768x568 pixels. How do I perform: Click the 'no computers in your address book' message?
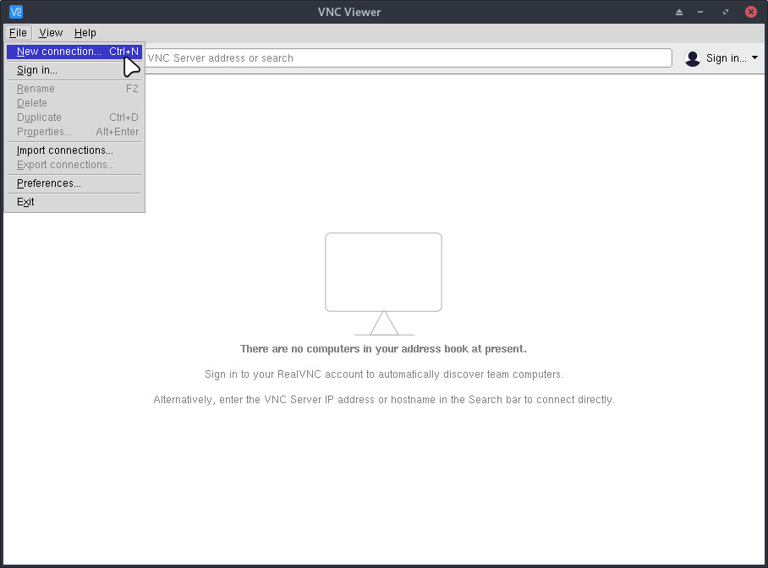383,349
